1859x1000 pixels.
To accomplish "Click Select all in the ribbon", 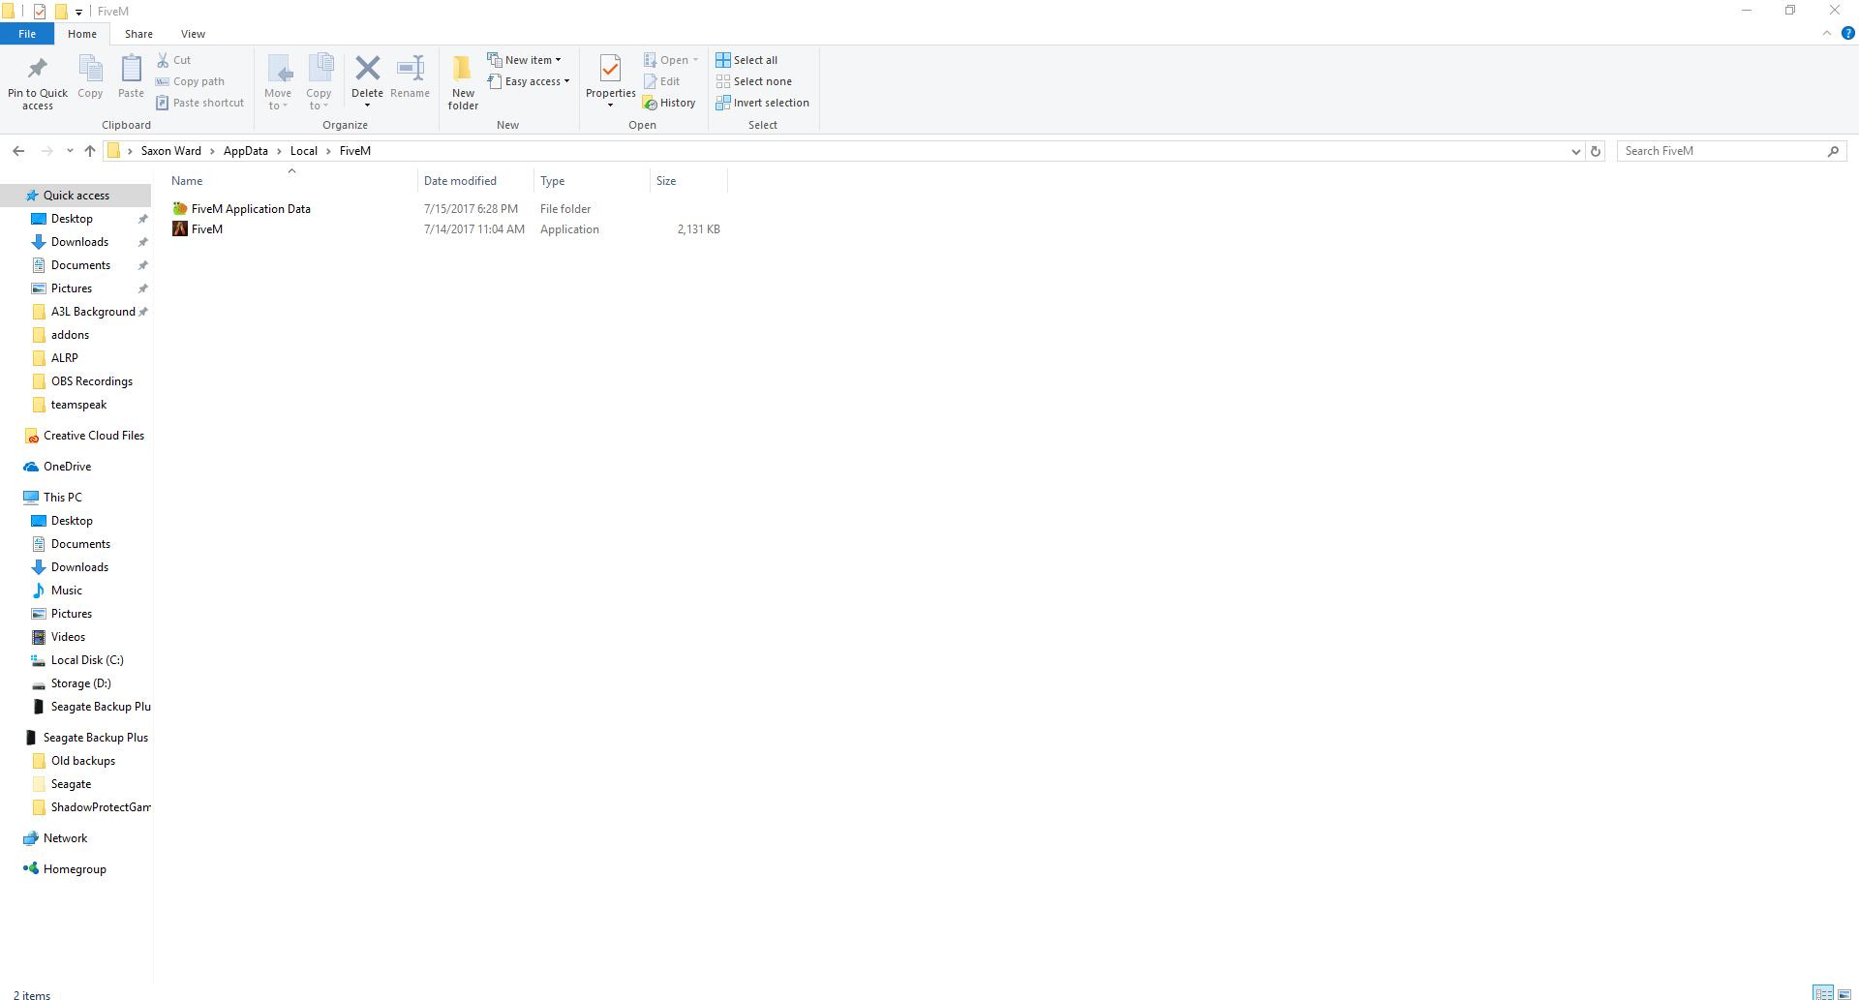I will coord(747,60).
